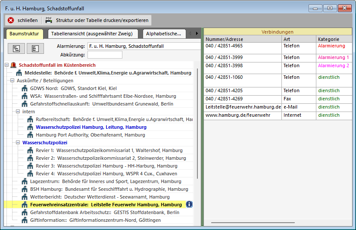Collapse the Wasserschutzpolizei branch
356x230 pixels.
[18, 143]
